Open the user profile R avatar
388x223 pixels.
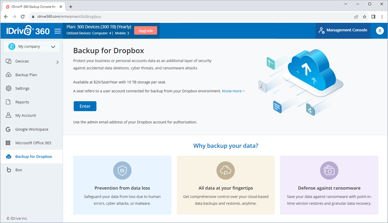pyautogui.click(x=379, y=31)
